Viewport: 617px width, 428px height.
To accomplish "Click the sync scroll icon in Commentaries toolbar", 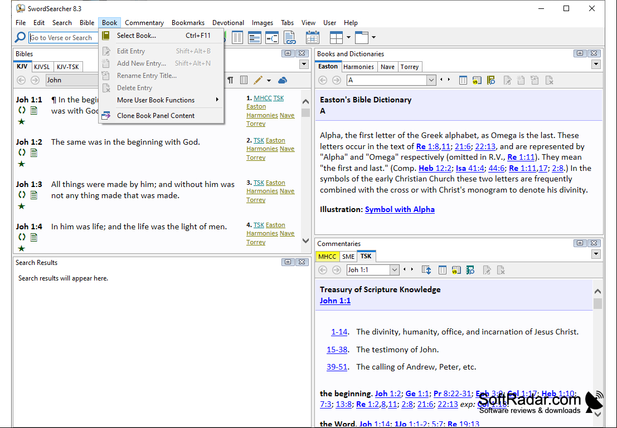I will (x=426, y=270).
